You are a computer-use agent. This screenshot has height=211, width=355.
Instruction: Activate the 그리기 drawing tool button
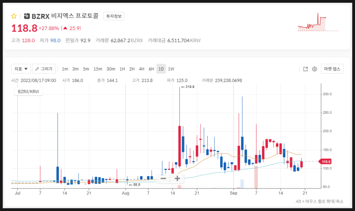43,69
